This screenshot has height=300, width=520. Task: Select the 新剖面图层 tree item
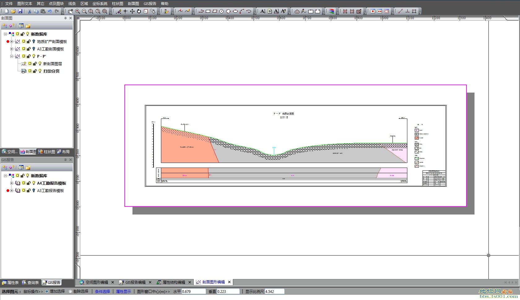coord(53,64)
